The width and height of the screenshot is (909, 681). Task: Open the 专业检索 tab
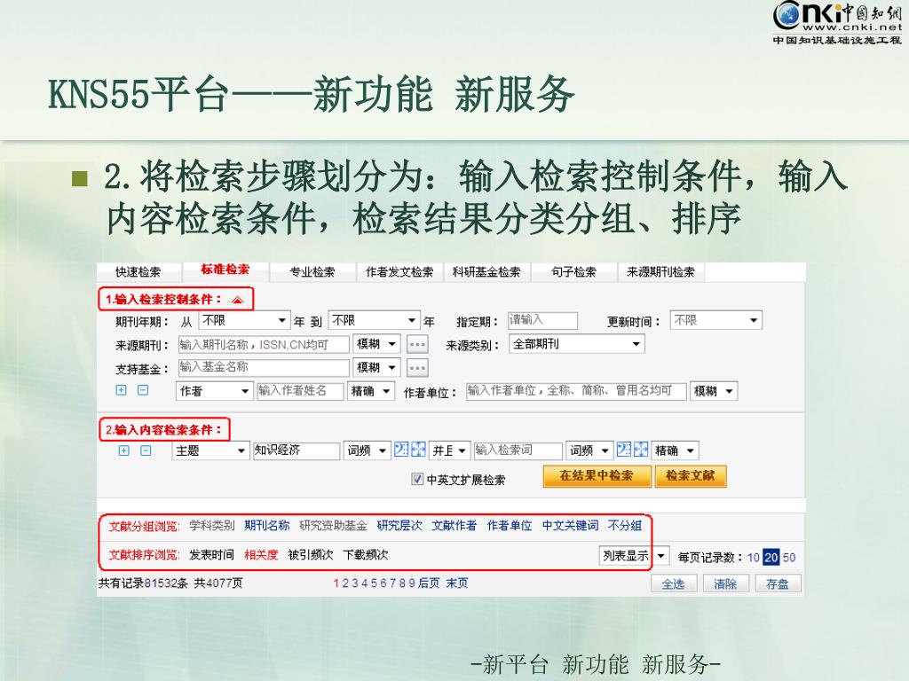click(312, 271)
